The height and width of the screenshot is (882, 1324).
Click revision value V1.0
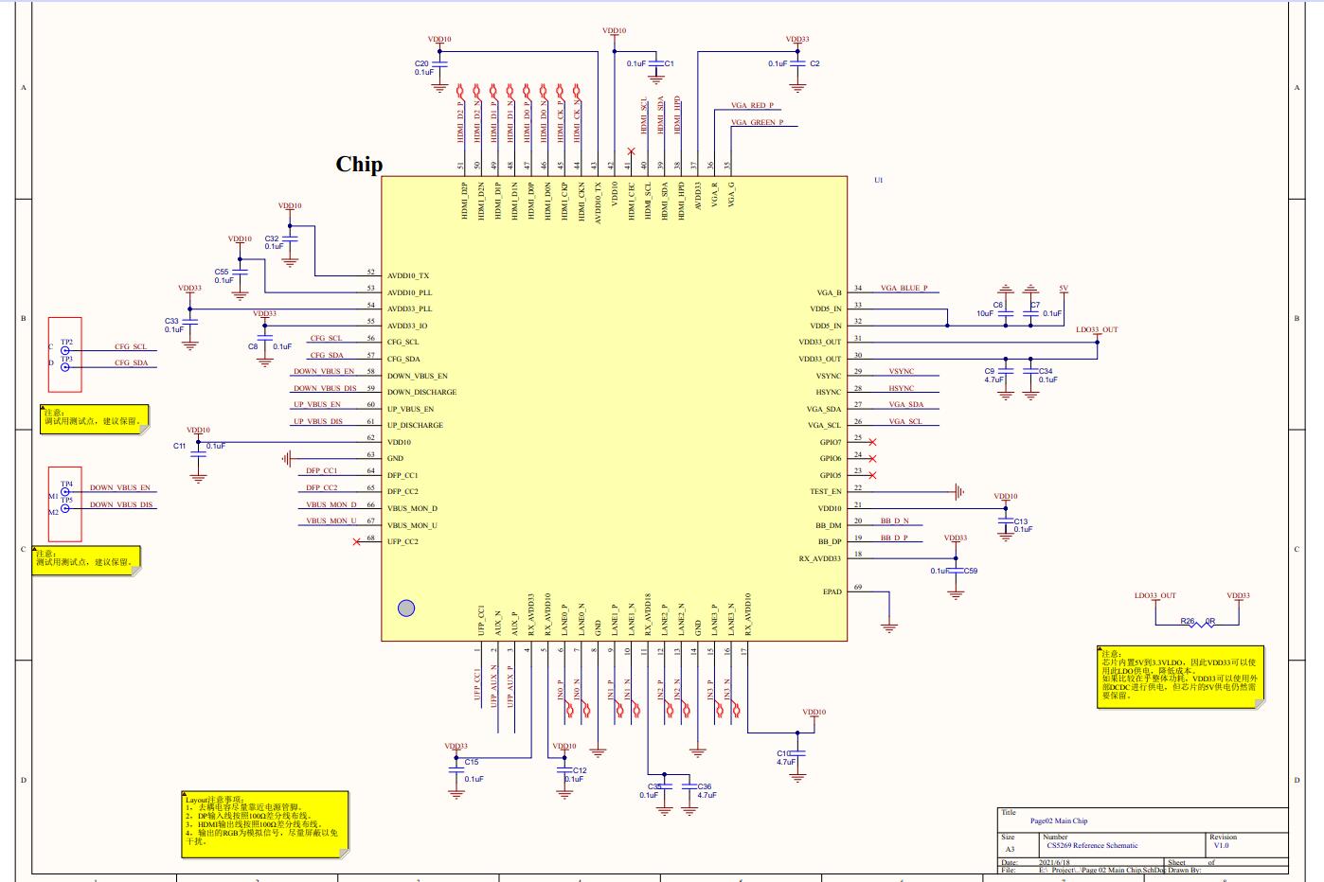coord(1221,846)
